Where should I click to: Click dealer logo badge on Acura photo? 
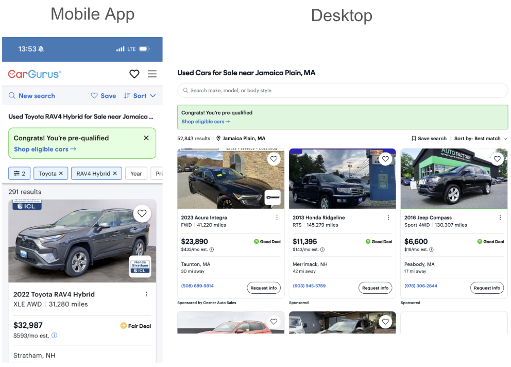point(273,197)
